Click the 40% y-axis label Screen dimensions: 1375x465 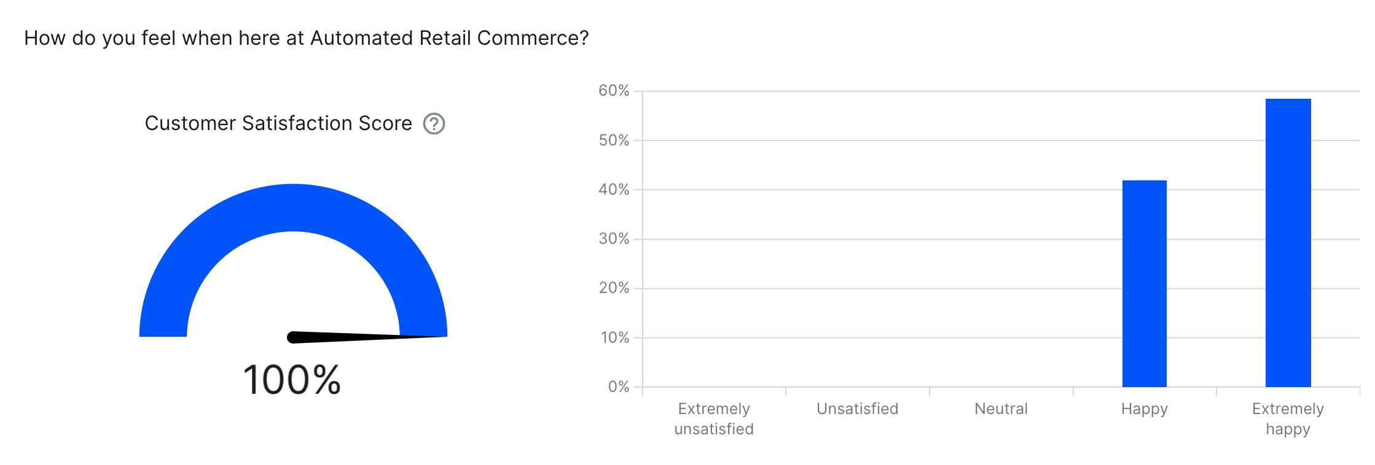614,190
